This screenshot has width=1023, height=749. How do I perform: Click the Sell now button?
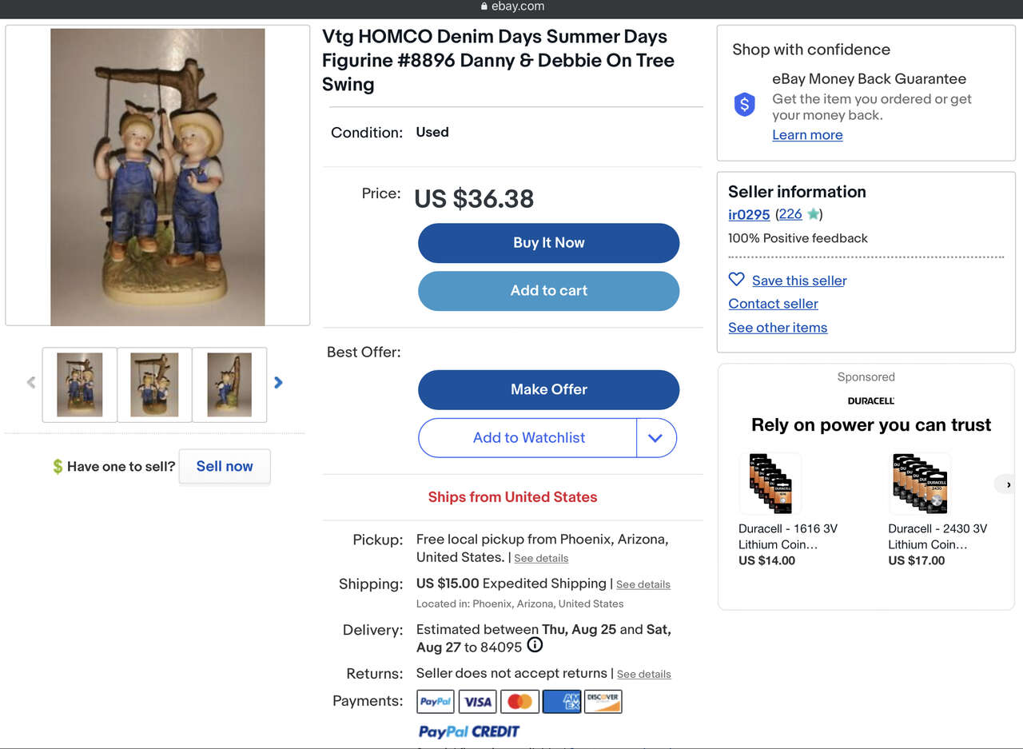[x=225, y=467]
